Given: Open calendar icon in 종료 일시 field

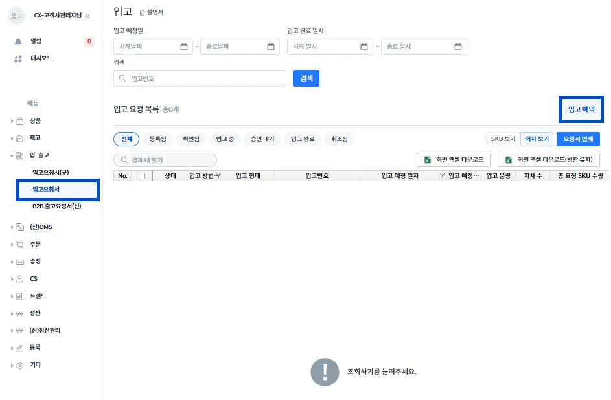Looking at the screenshot, I should click(x=458, y=47).
